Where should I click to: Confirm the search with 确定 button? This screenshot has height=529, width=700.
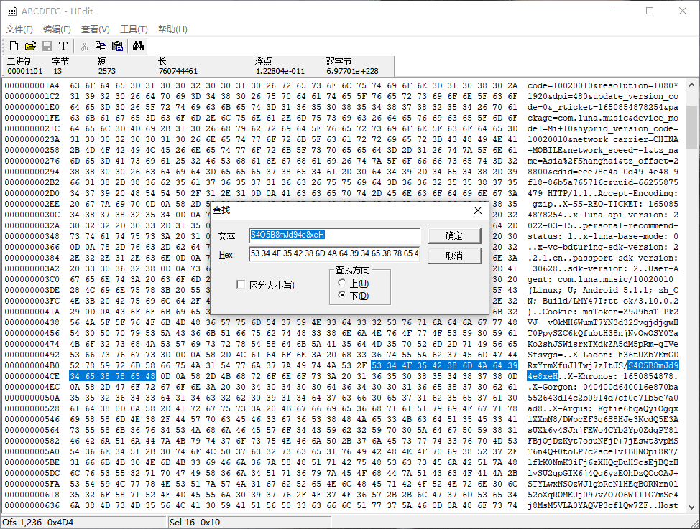pyautogui.click(x=453, y=235)
